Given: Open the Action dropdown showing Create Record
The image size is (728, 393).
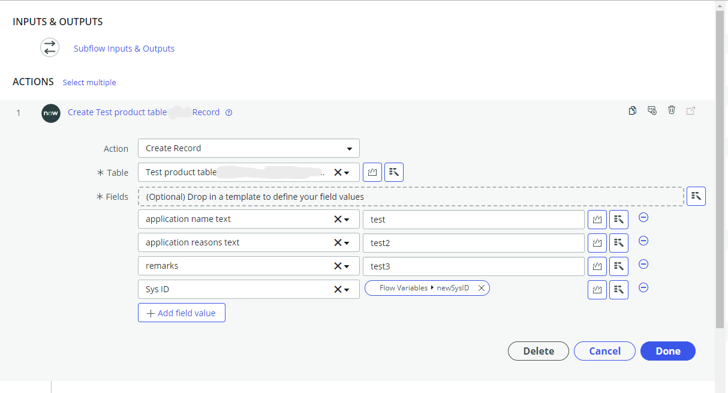Looking at the screenshot, I should (248, 148).
